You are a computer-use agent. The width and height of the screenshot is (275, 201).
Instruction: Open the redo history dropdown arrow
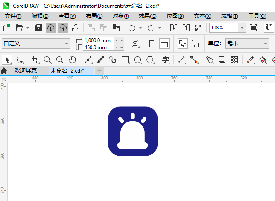coord(160,28)
